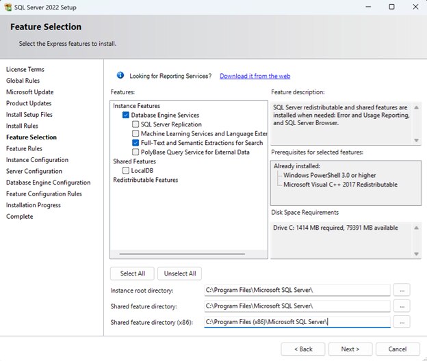Go to the previous step with Back button

(x=303, y=349)
